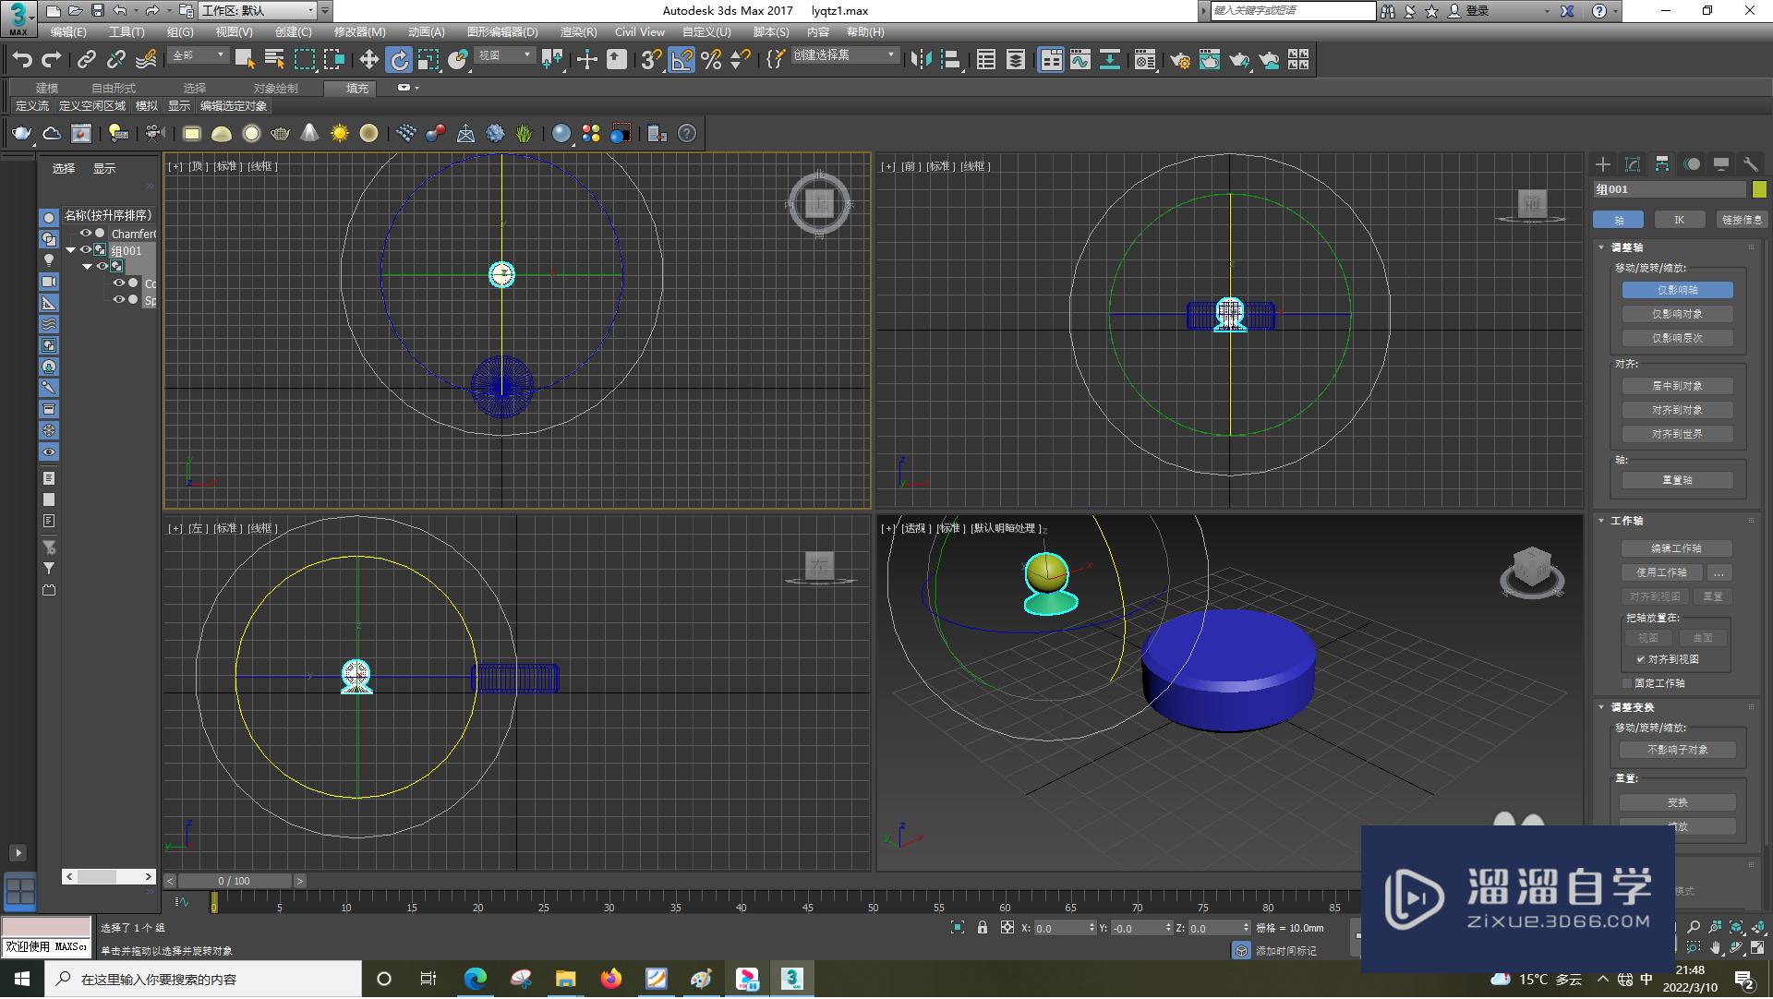Open the Curve Editor icon
1773x999 pixels.
(x=1080, y=60)
